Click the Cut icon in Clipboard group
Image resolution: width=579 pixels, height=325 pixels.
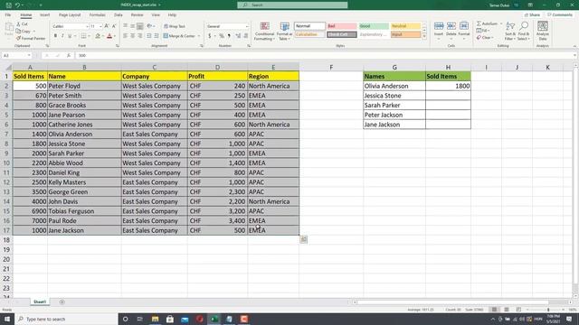(x=18, y=24)
